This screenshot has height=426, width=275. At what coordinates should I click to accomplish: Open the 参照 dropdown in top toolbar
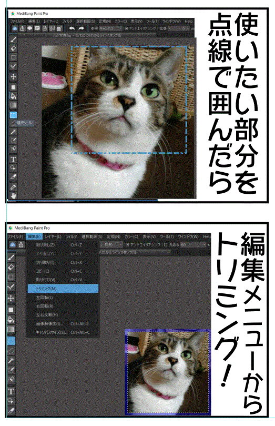point(110,28)
